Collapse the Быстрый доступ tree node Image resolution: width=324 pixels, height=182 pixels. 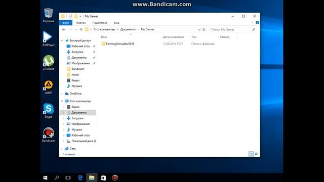coord(62,40)
